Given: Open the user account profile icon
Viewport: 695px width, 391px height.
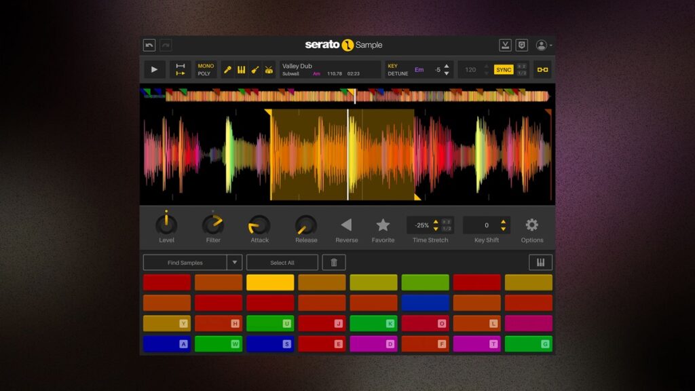Looking at the screenshot, I should [x=541, y=43].
